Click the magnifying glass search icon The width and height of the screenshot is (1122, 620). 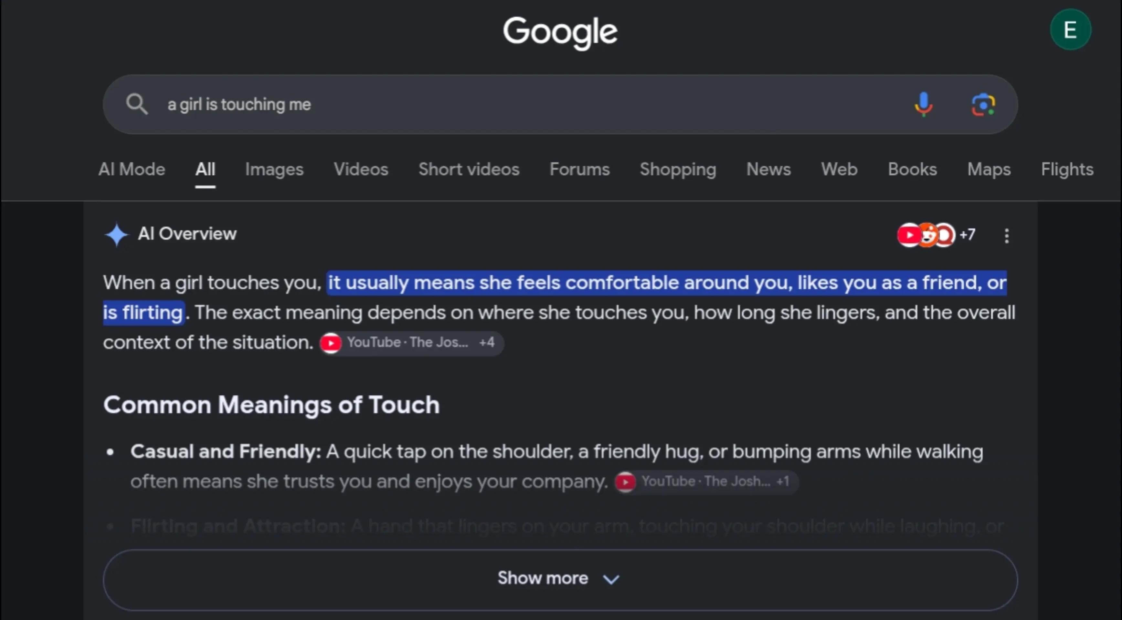click(137, 104)
